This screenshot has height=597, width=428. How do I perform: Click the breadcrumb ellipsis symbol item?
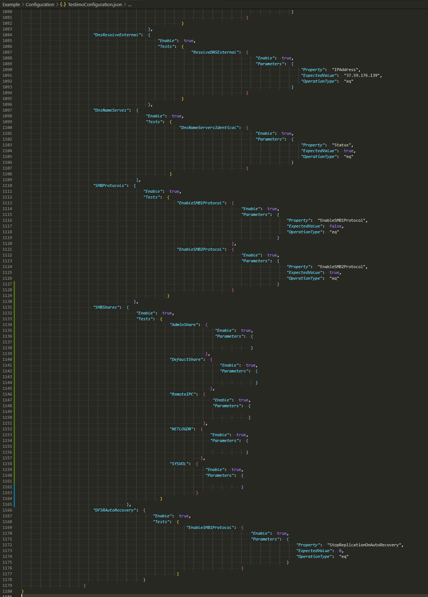(130, 4)
